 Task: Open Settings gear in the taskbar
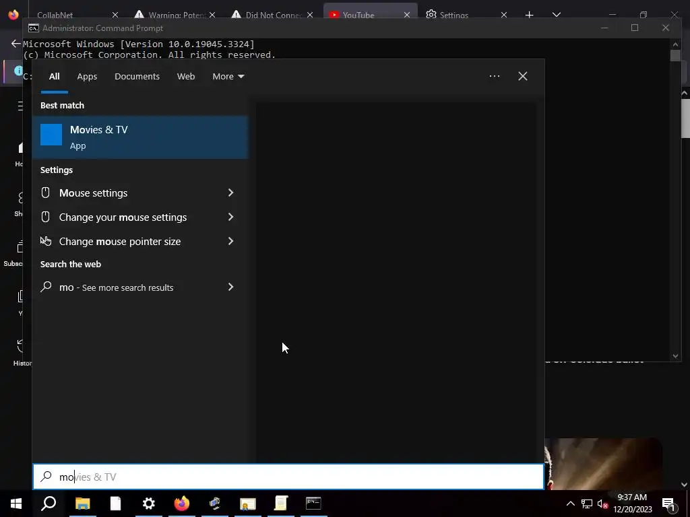tap(149, 504)
